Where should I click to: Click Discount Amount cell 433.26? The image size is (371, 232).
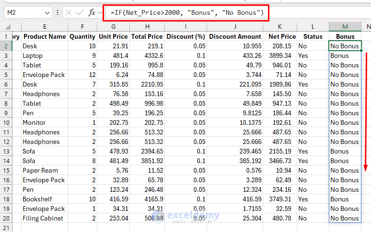pyautogui.click(x=235, y=55)
